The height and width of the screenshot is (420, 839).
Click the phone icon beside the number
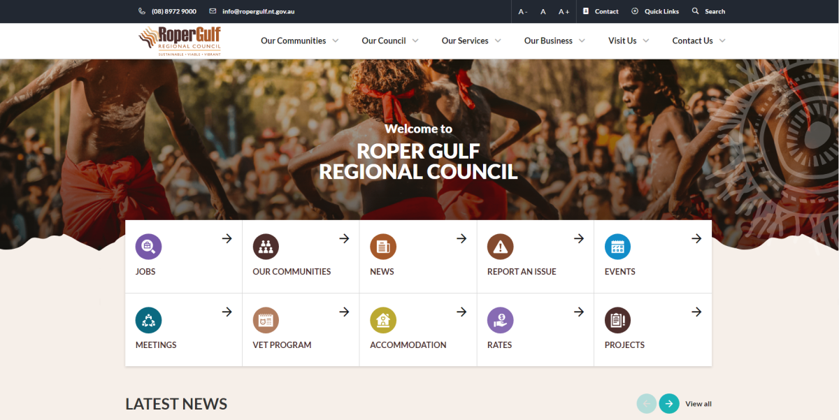click(141, 11)
